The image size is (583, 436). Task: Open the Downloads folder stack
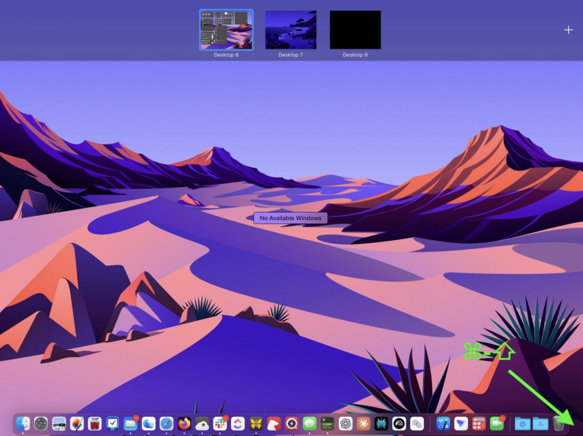522,423
